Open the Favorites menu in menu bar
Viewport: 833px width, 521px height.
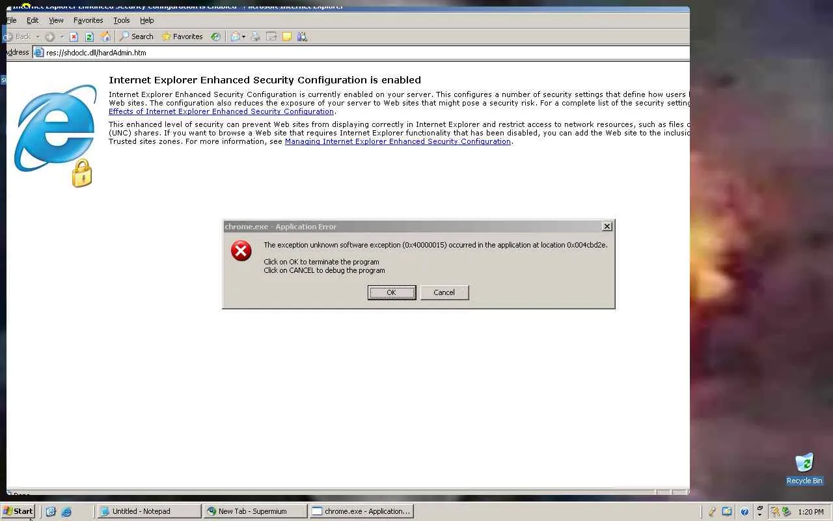(x=89, y=20)
